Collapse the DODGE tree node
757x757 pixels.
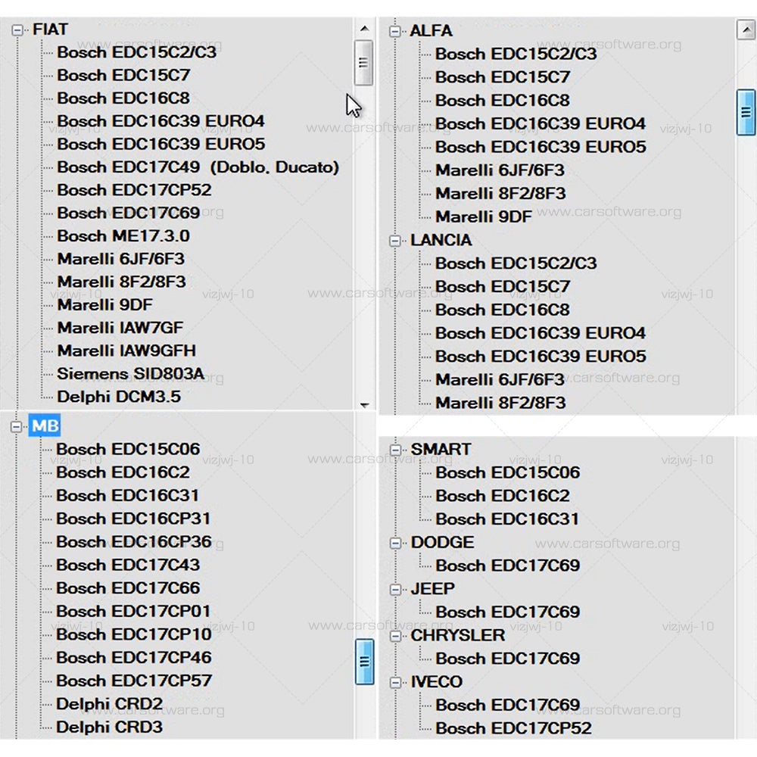tap(395, 543)
